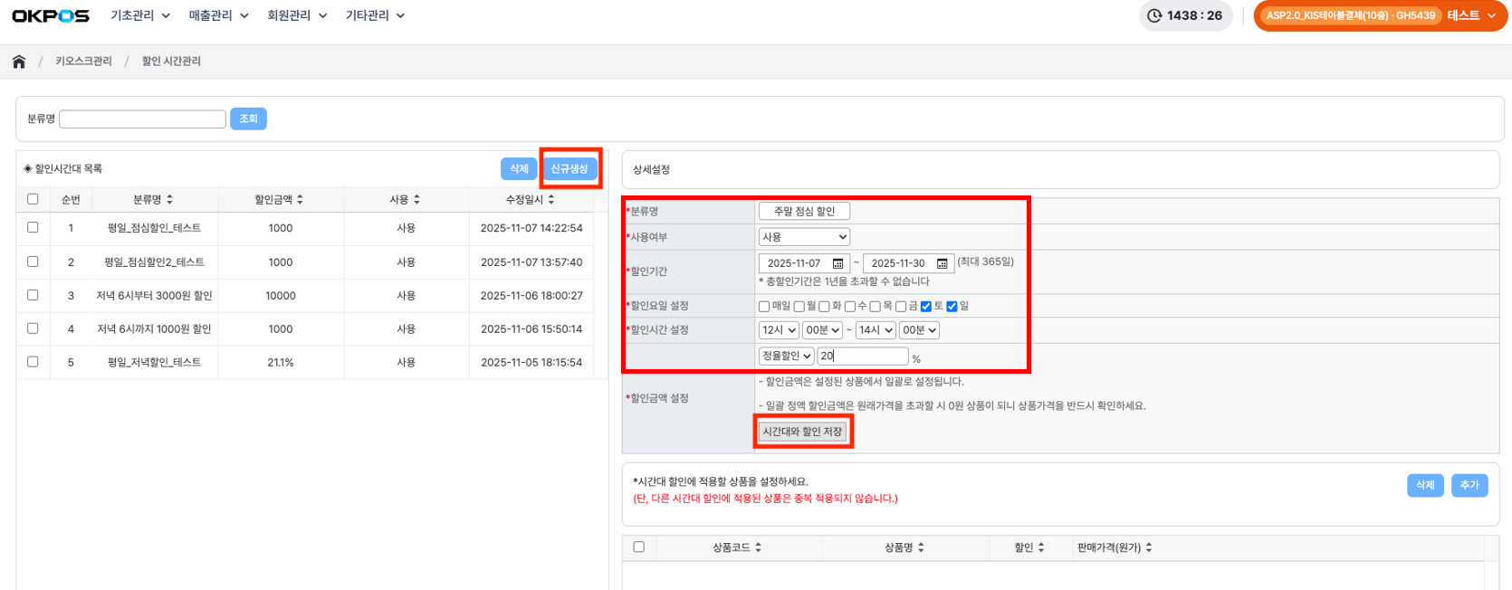Viewport: 1512px width, 590px height.
Task: Open the 사용여부 dropdown
Action: pyautogui.click(x=804, y=237)
